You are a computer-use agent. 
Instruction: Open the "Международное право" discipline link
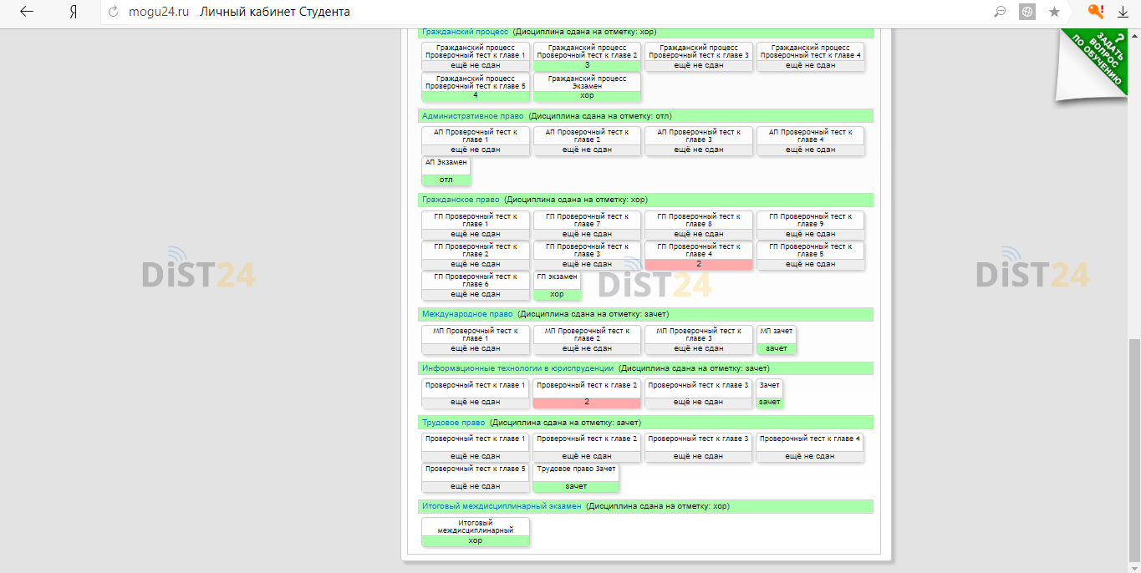tap(467, 315)
